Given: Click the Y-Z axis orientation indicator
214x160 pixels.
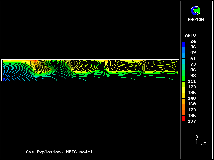Looking at the screenshot, I should 200,141.
